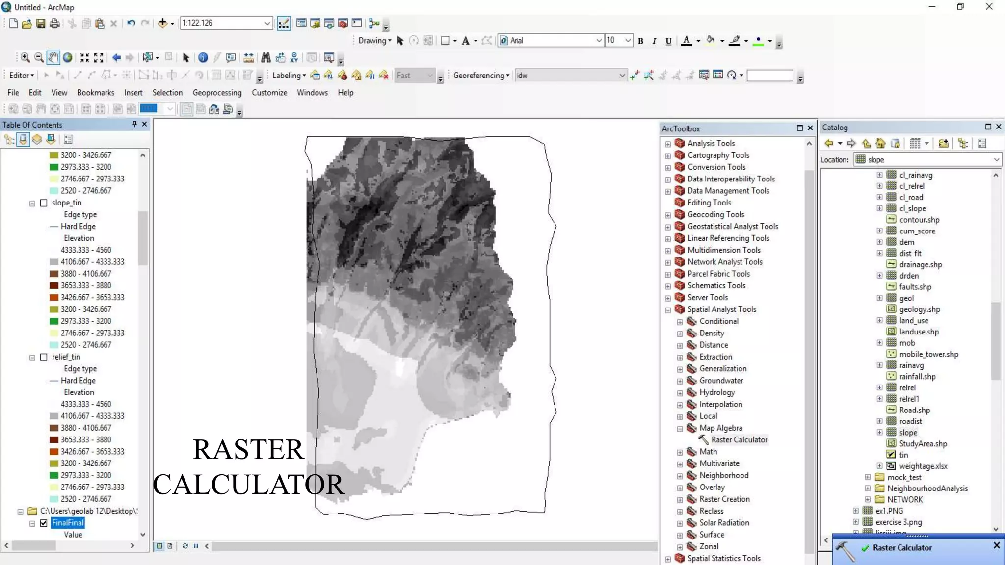Select the drawing Select Elements arrow
The image size is (1005, 565).
click(x=400, y=41)
